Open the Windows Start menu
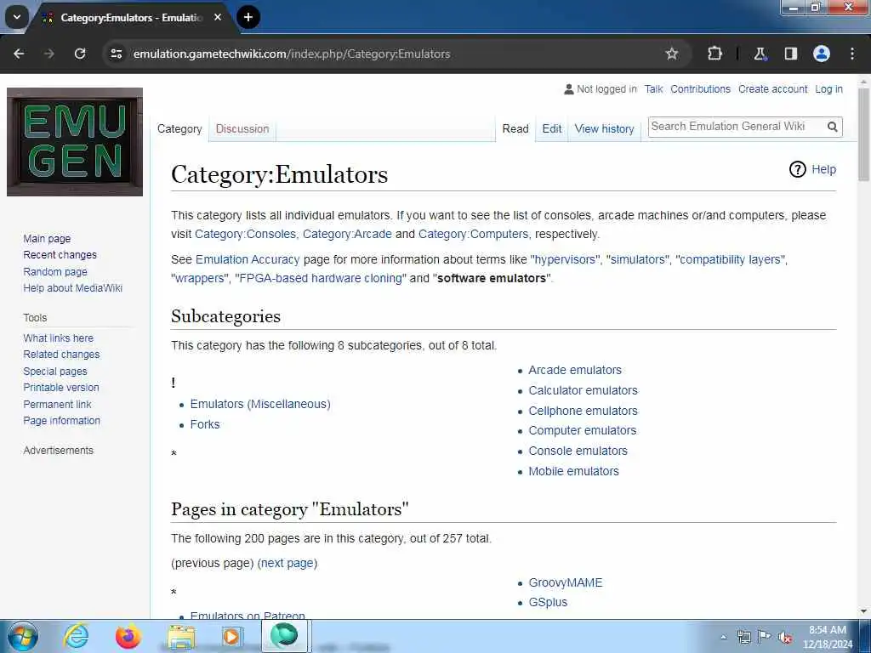Image resolution: width=871 pixels, height=653 pixels. (x=22, y=636)
